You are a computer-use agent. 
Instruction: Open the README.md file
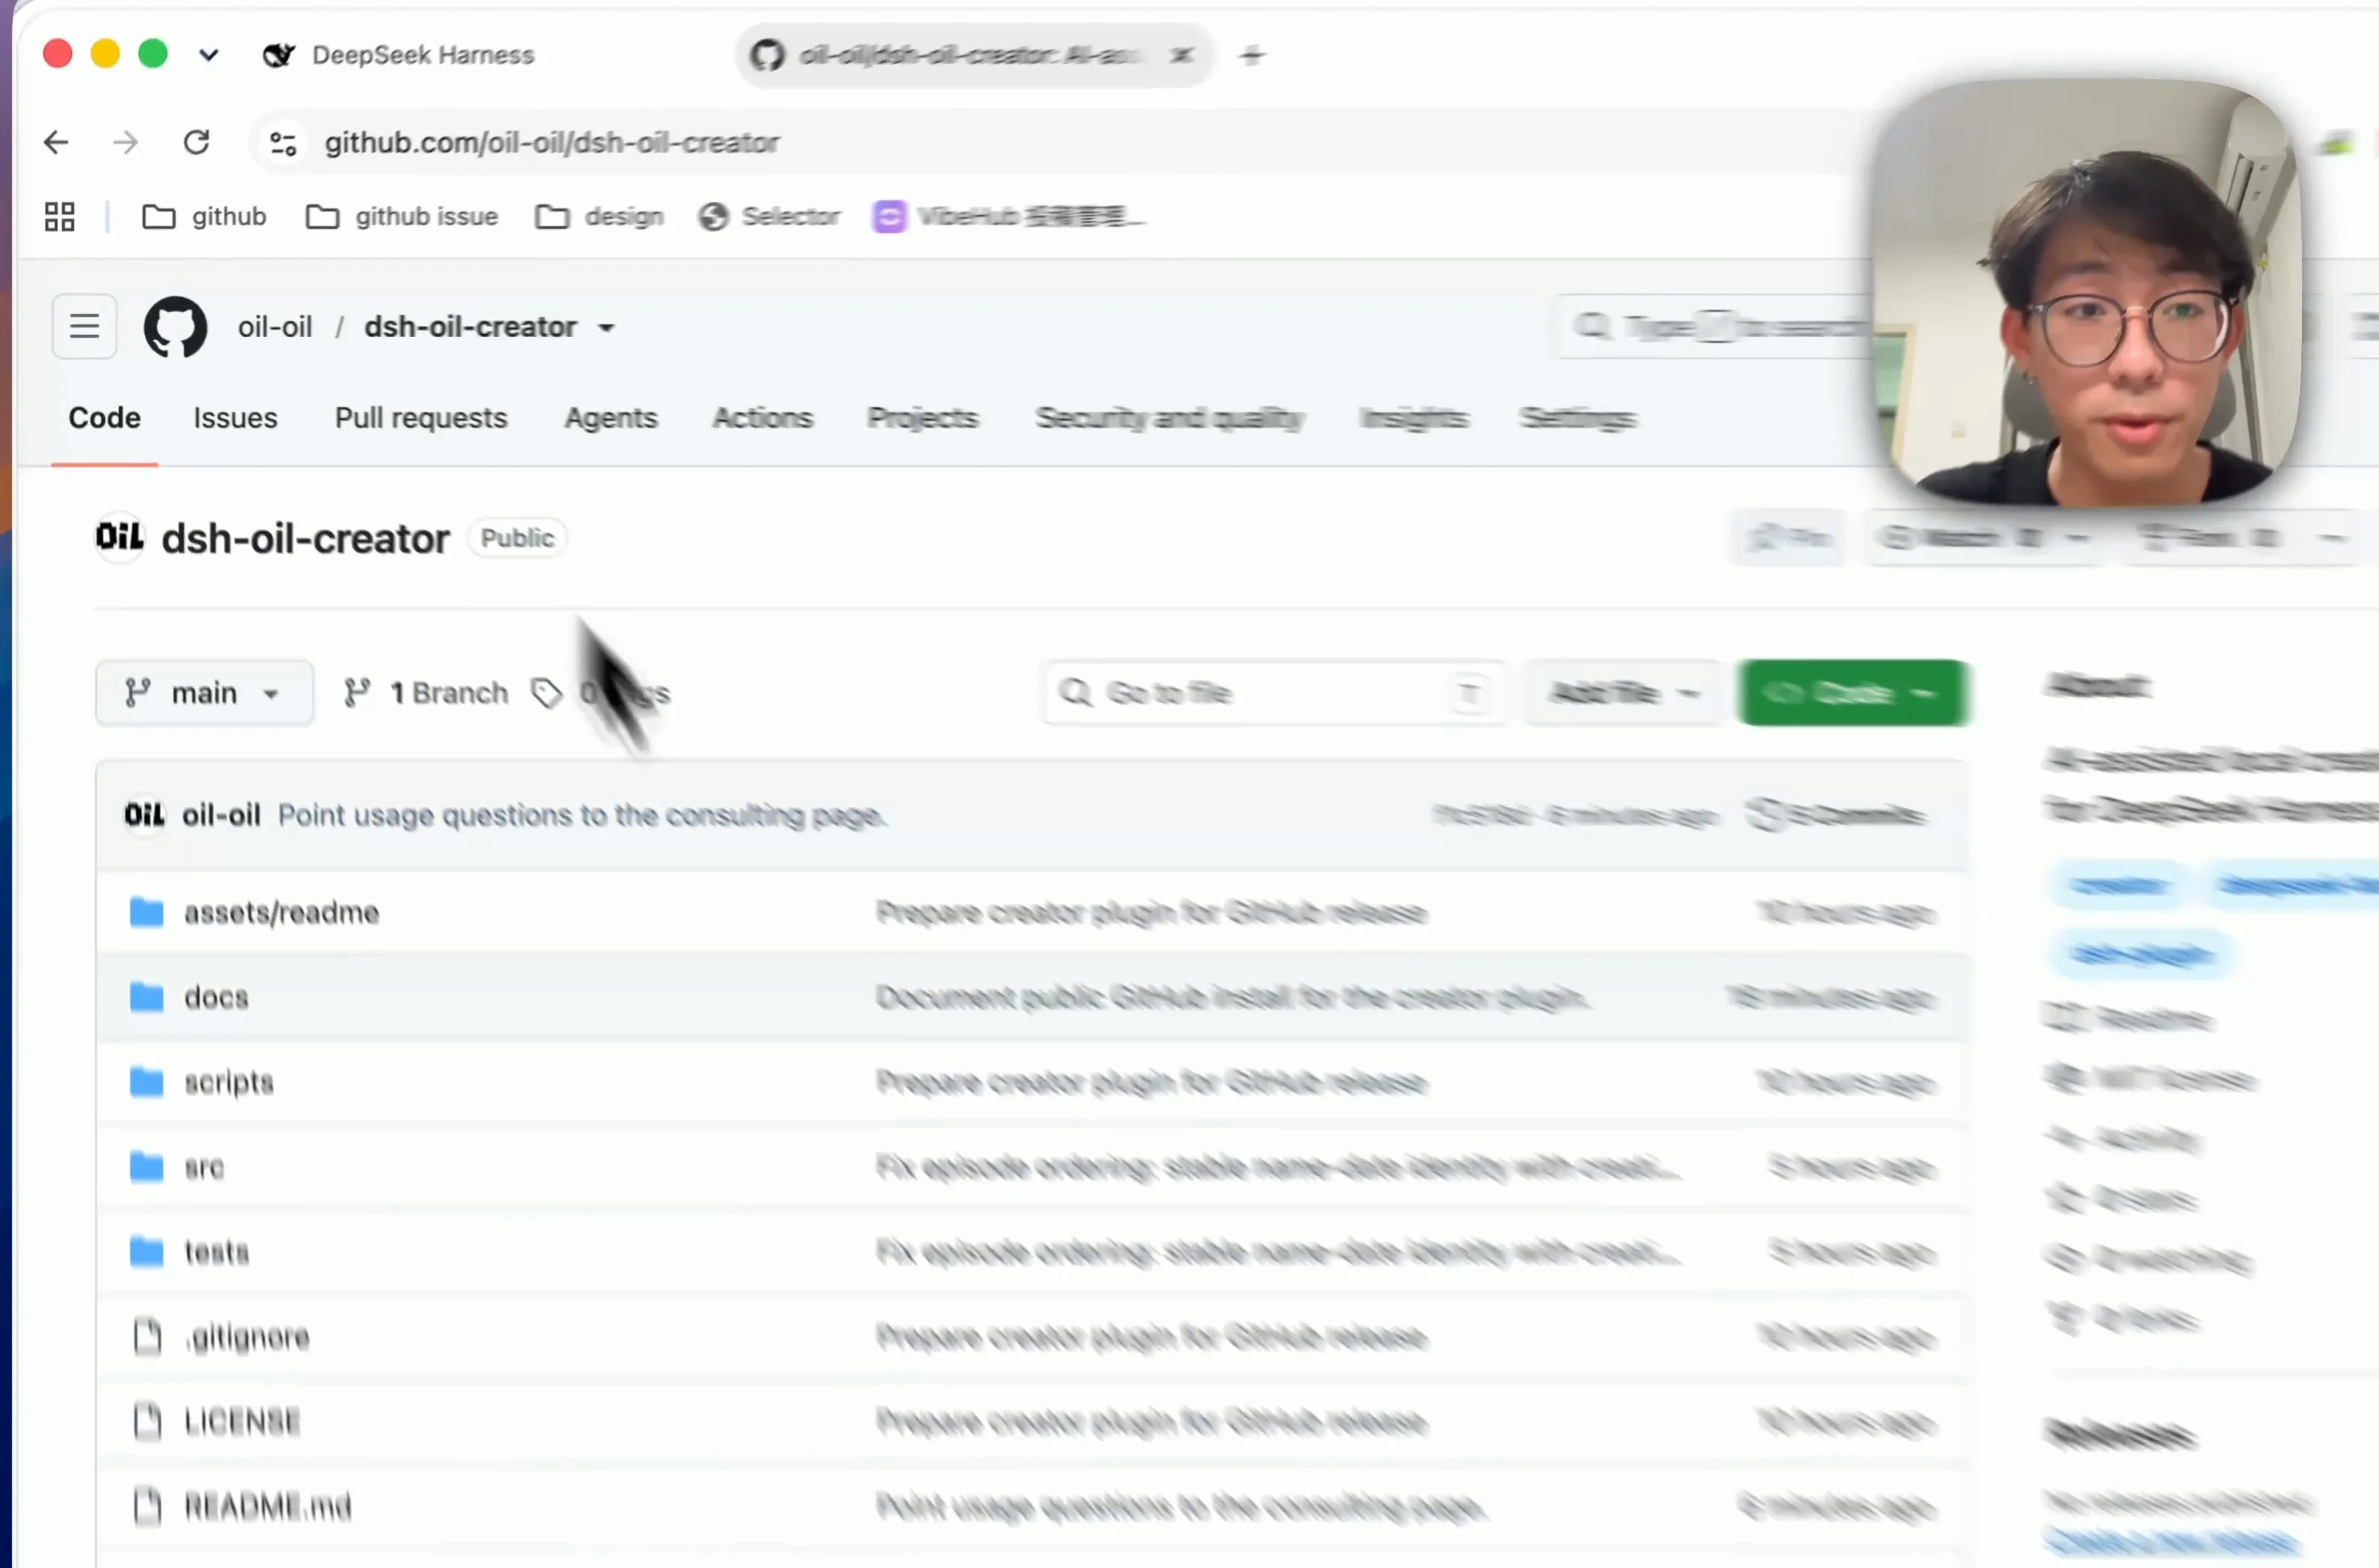(x=268, y=1507)
